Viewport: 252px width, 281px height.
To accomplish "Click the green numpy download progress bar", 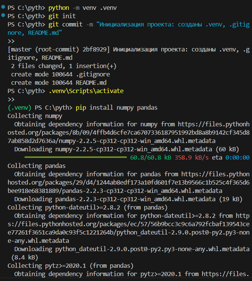I will pos(75,157).
